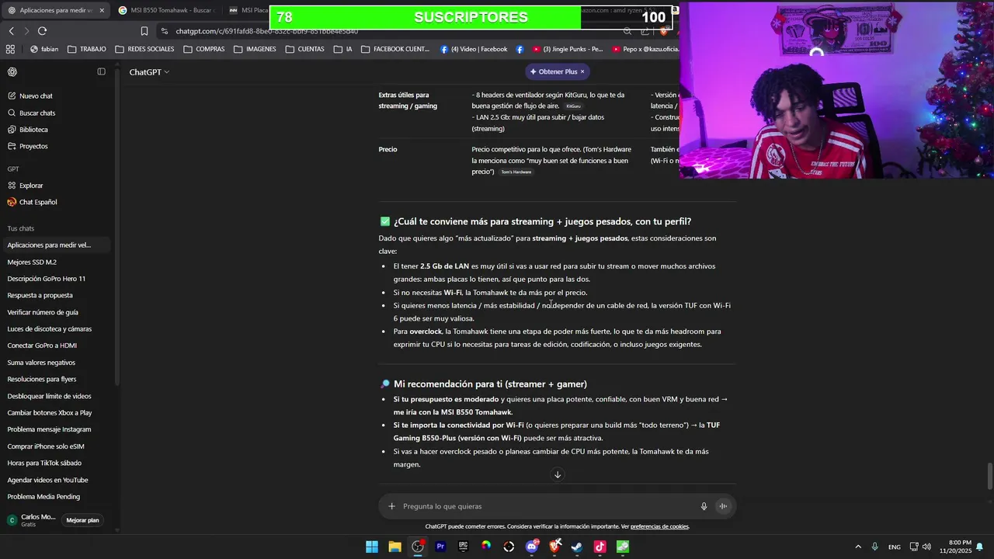Close the Aplicaciones para medir tab

[x=102, y=11]
